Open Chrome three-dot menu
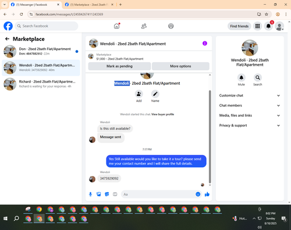The height and width of the screenshot is (230, 291). (x=286, y=14)
